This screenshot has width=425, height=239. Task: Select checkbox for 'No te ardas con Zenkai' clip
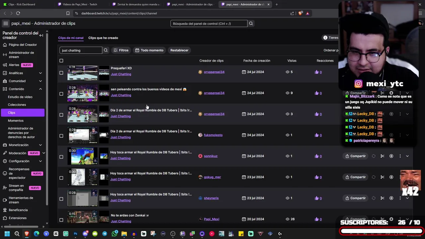(x=61, y=220)
